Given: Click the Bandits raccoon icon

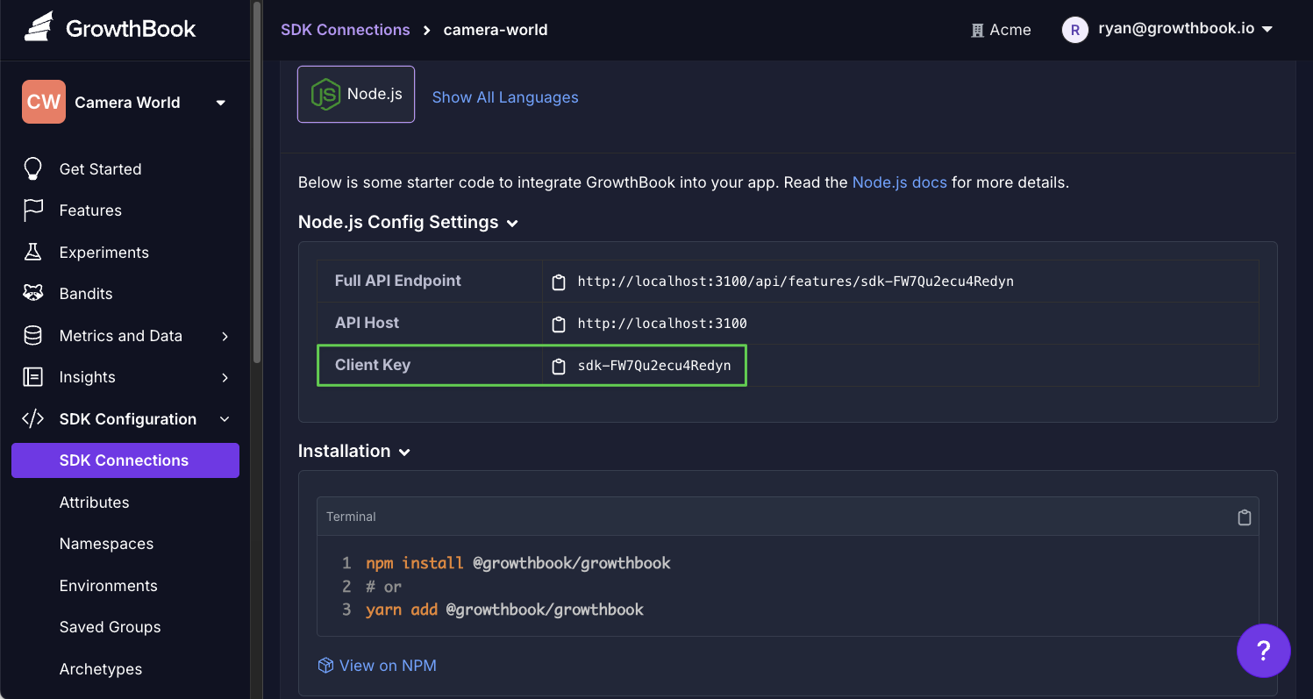Looking at the screenshot, I should coord(32,294).
